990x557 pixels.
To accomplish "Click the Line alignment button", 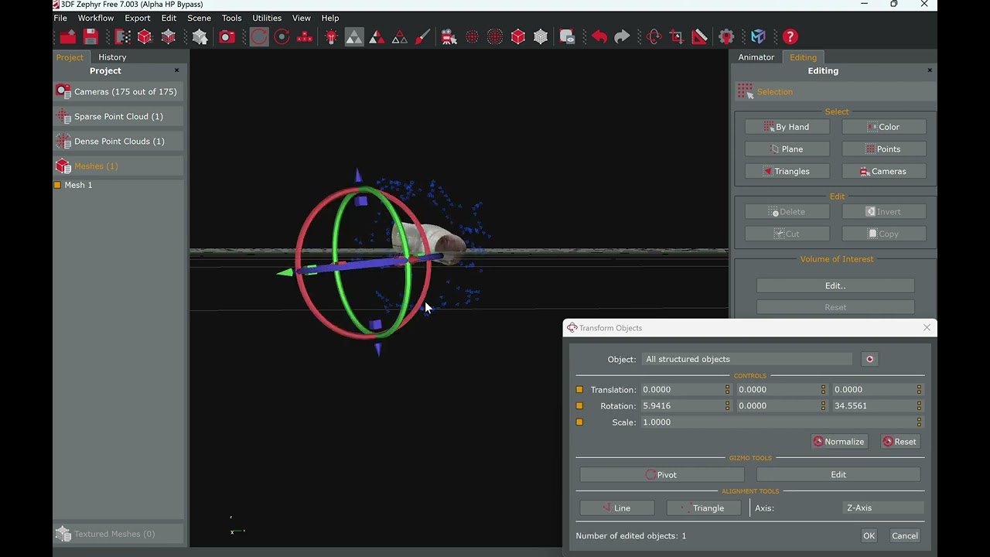I will click(x=617, y=508).
